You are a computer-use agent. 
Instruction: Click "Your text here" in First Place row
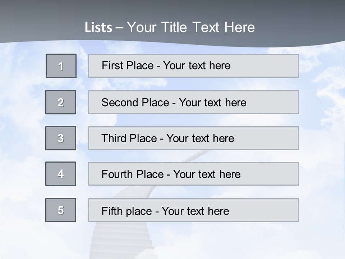point(197,65)
